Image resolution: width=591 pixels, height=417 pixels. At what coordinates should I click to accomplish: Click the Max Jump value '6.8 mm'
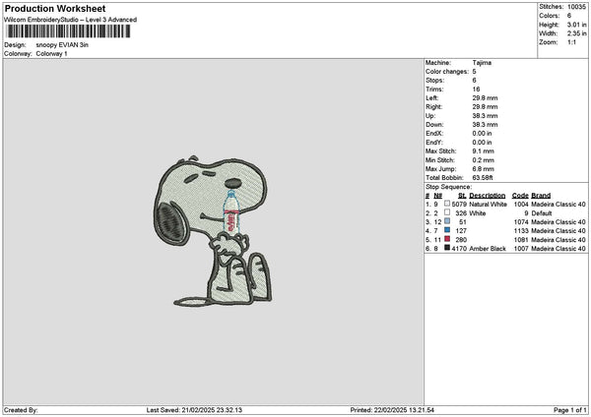484,169
